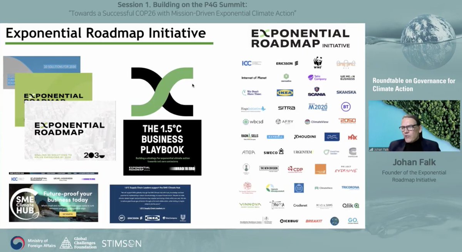Select the Global Challenges Foundation pyramid logo
Screen dimensions: 462x252
tap(66, 243)
